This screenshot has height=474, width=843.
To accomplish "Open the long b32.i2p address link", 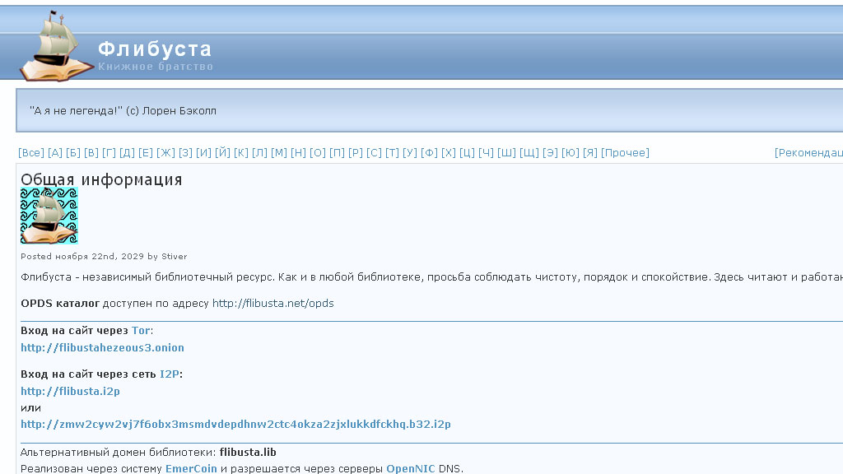I will [235, 425].
